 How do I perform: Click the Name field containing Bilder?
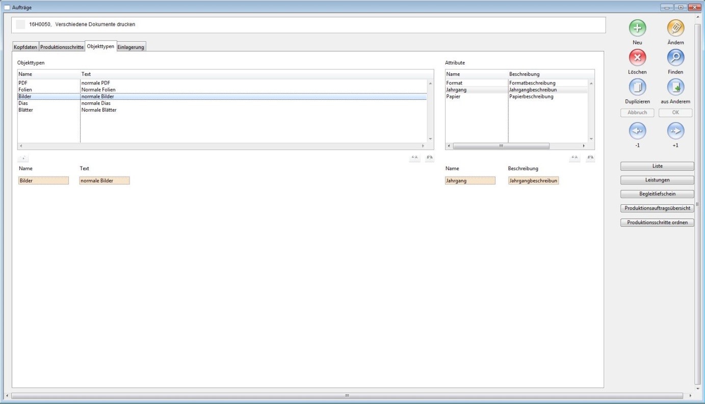pyautogui.click(x=43, y=181)
